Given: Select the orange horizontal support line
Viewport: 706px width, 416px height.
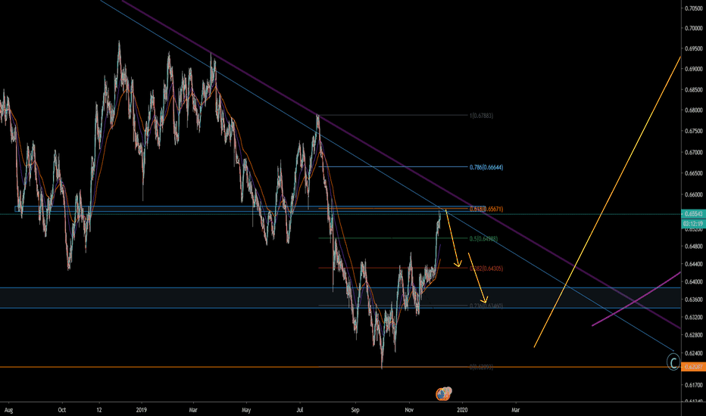Looking at the screenshot, I should [x=227, y=367].
